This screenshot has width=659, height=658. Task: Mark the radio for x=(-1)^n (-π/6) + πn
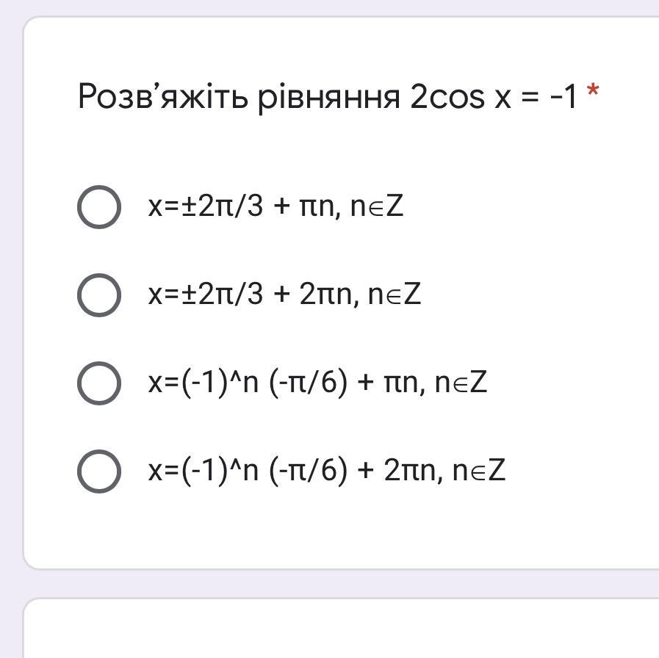(x=99, y=383)
